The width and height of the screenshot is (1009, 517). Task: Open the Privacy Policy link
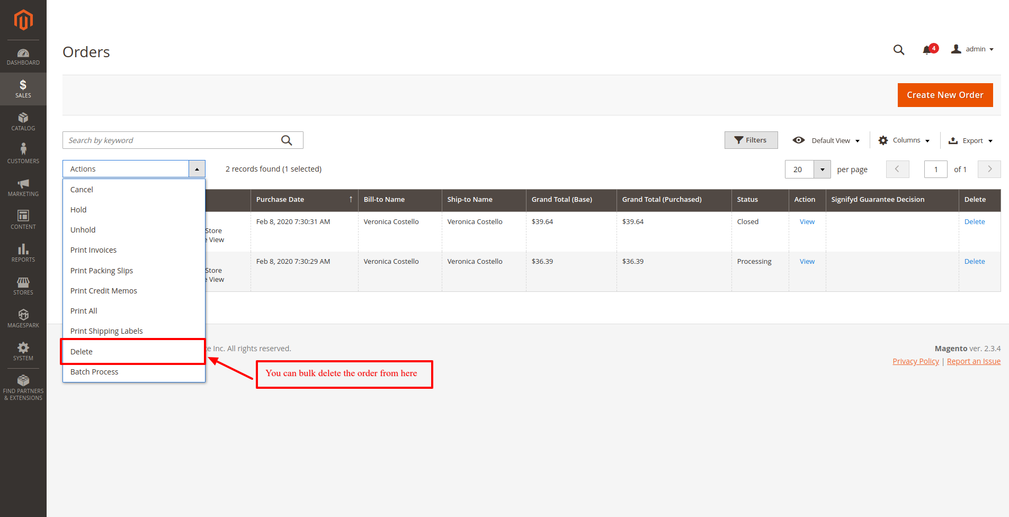point(916,361)
